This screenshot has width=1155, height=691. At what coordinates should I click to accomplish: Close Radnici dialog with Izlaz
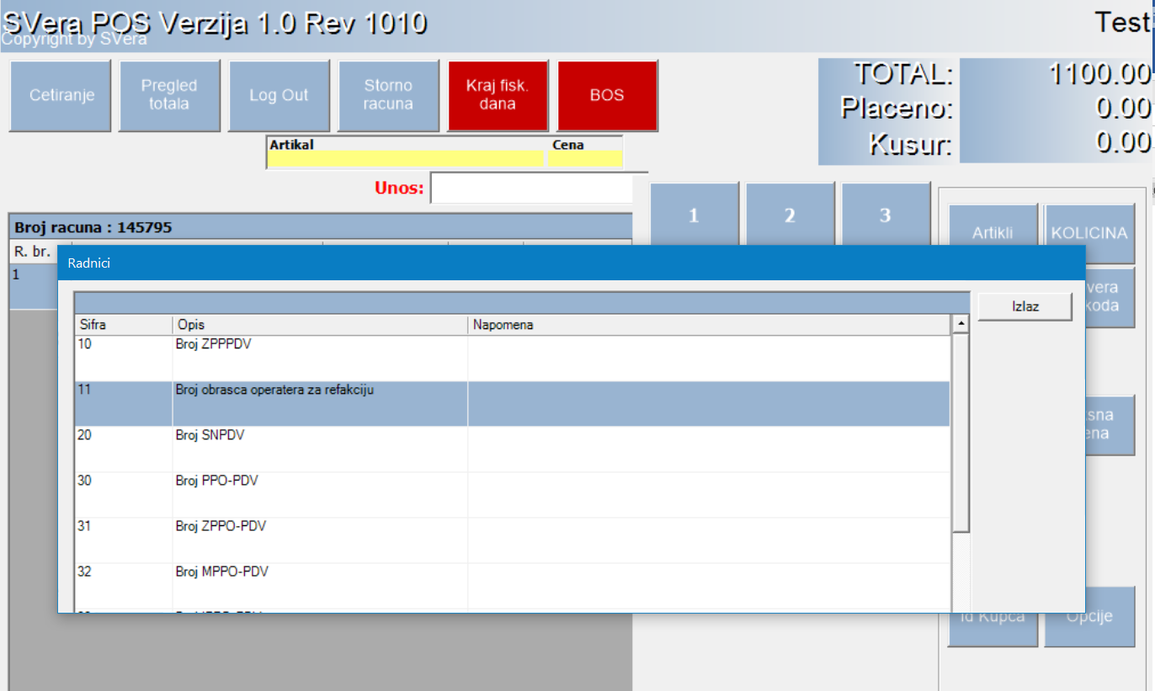coord(1025,306)
